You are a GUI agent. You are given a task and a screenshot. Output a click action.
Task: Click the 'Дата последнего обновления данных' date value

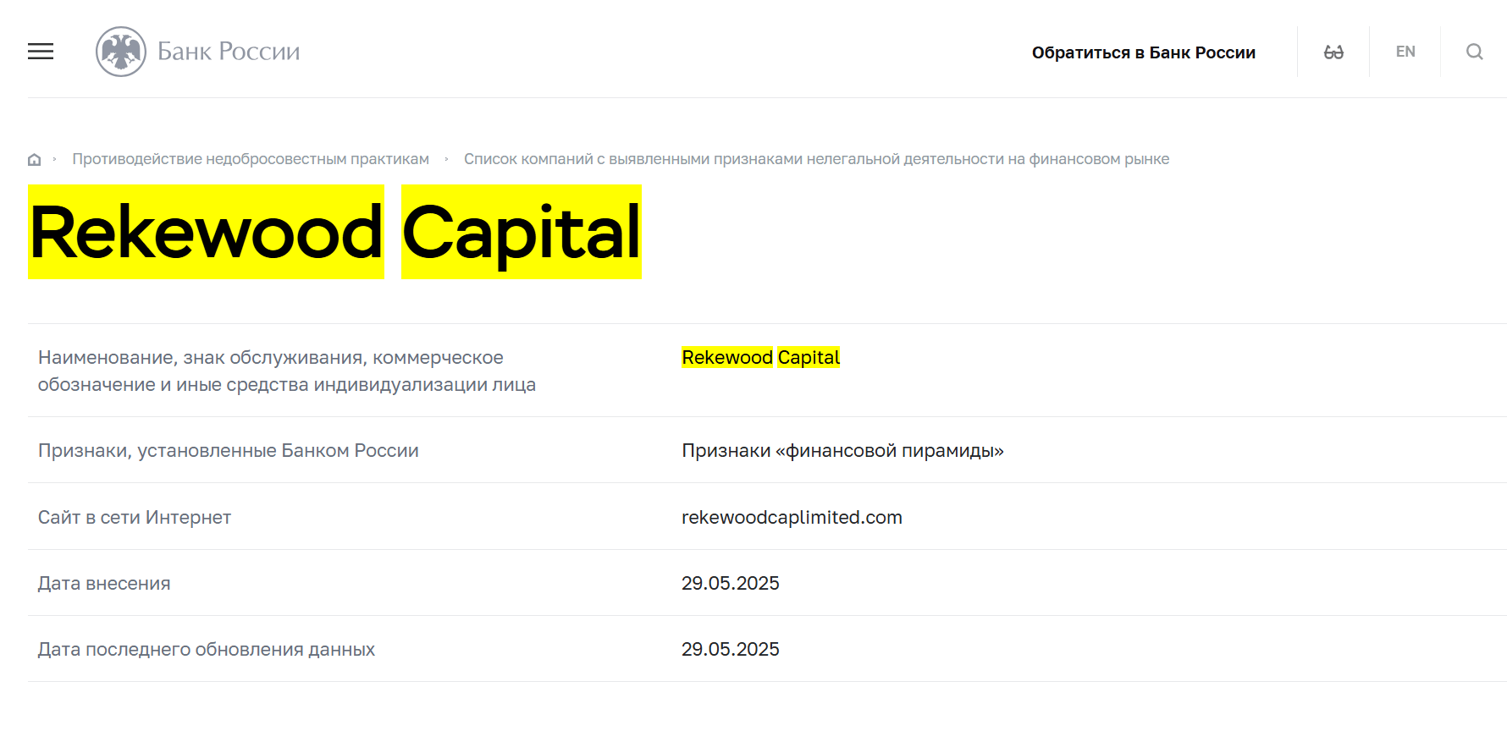pos(730,649)
